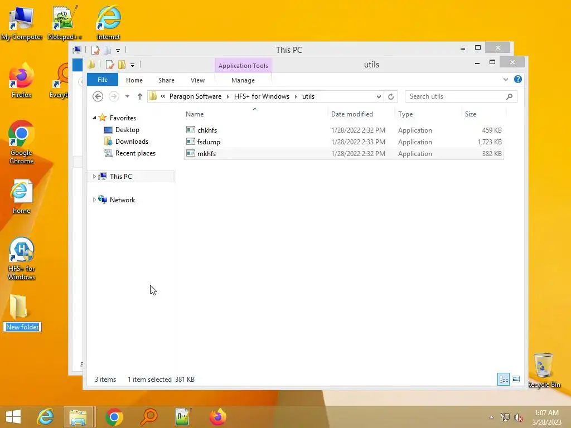Image resolution: width=571 pixels, height=428 pixels.
Task: Click the utils window folder icon
Action: click(x=91, y=65)
